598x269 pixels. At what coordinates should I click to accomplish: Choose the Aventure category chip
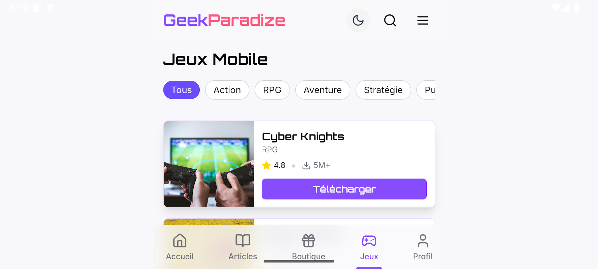click(323, 90)
